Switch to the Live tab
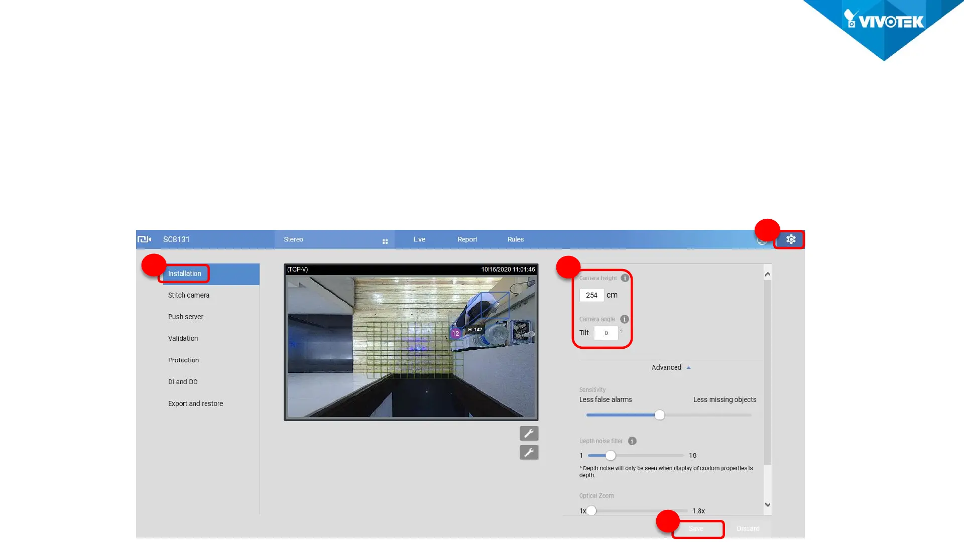 click(x=419, y=239)
